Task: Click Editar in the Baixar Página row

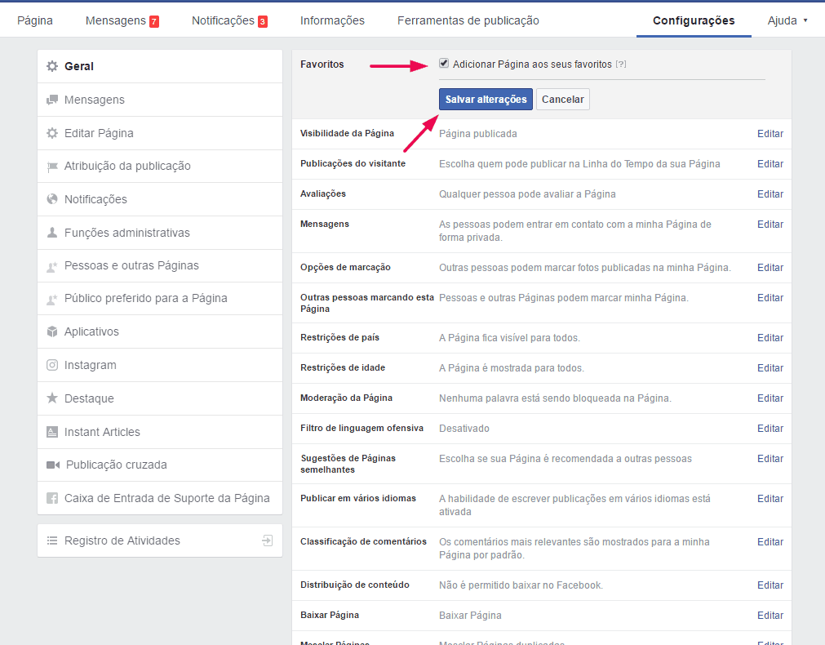Action: click(x=770, y=616)
